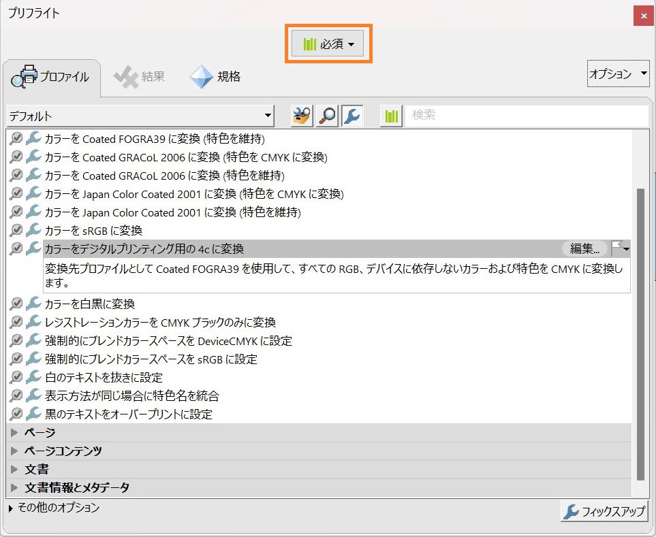Viewport: 656px width, 537px height.
Task: Switch to the 規格 tab
Action: pyautogui.click(x=215, y=77)
